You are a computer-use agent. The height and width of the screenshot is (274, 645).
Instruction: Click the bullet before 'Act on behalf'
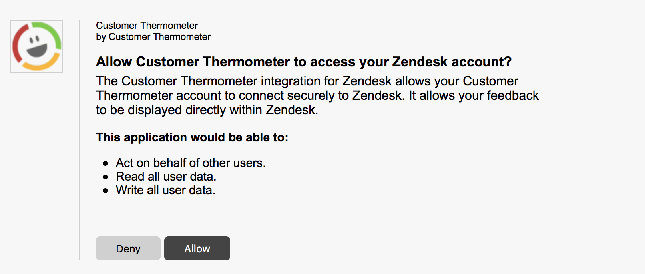click(x=106, y=163)
